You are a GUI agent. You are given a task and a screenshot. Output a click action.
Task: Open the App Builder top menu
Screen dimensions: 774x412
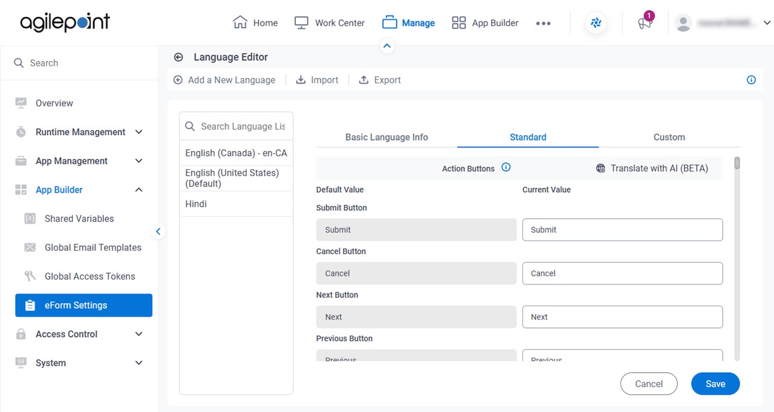486,23
